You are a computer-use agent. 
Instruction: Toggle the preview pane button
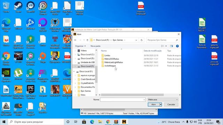[x=171, y=46]
